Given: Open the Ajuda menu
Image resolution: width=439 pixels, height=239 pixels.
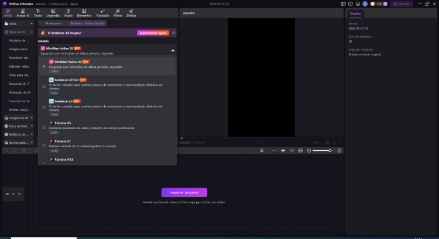Looking at the screenshot, I should pos(74,4).
